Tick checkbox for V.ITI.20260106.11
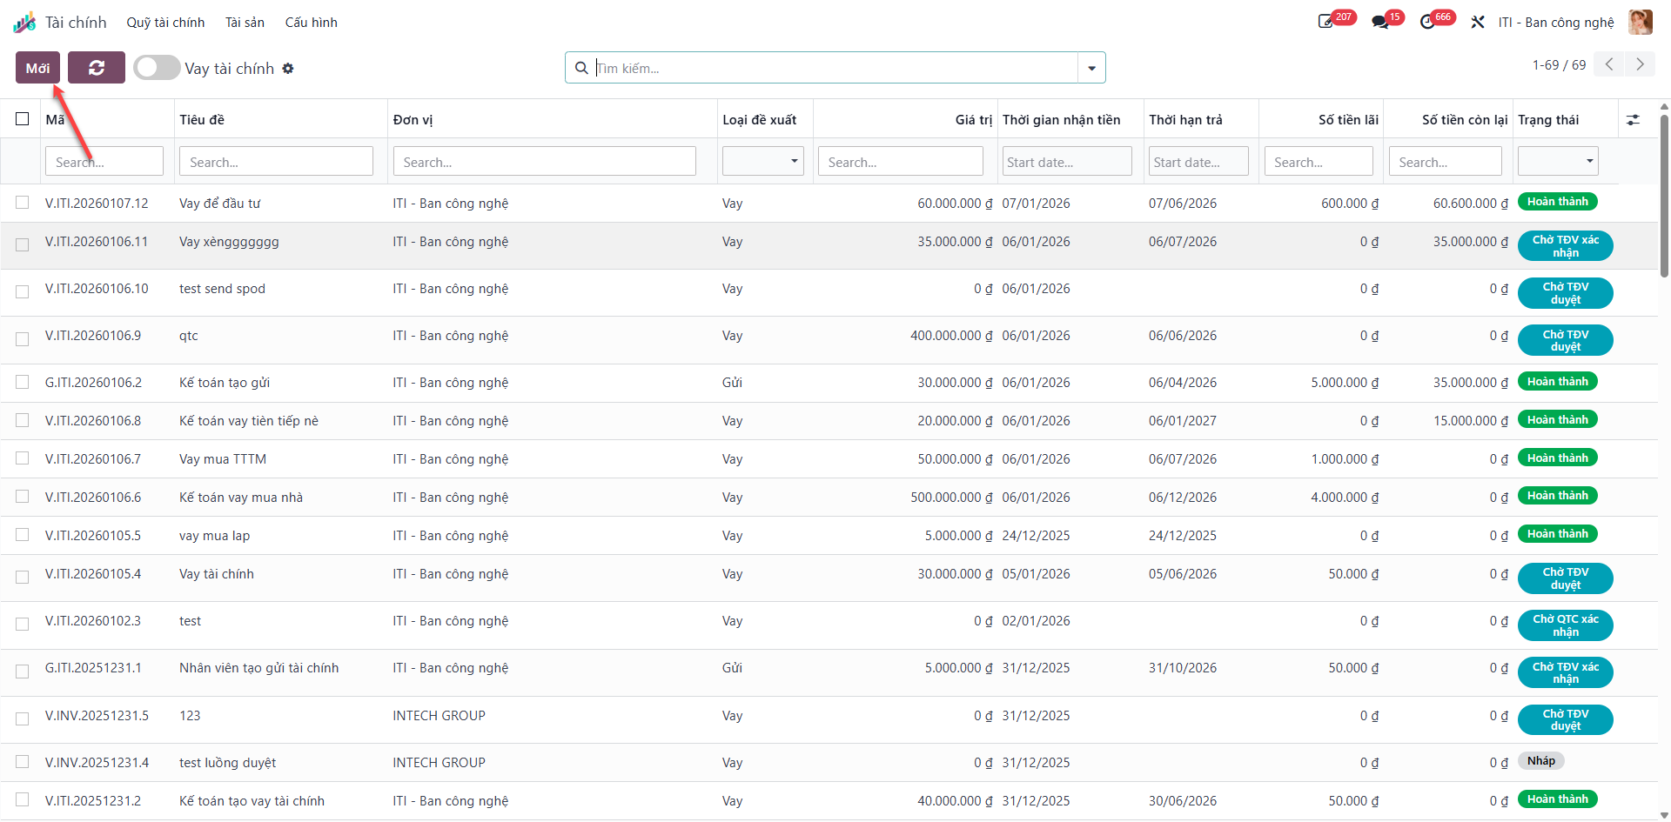This screenshot has width=1671, height=822. [x=23, y=245]
